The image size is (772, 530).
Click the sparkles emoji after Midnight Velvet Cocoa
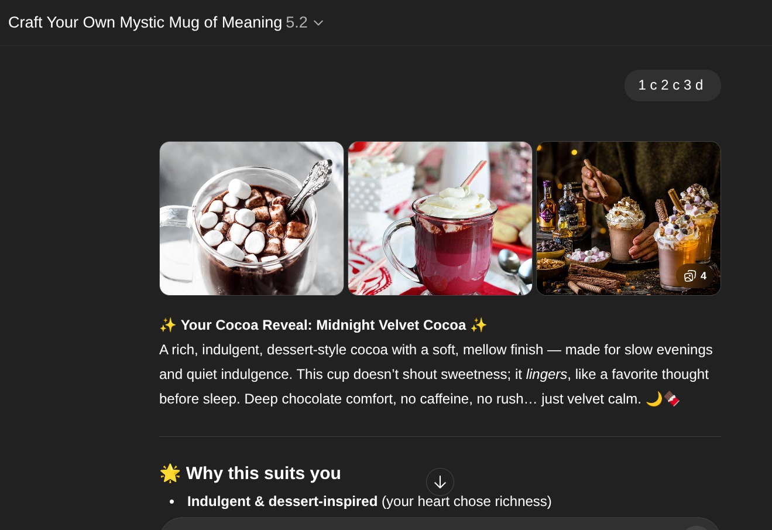(x=479, y=325)
